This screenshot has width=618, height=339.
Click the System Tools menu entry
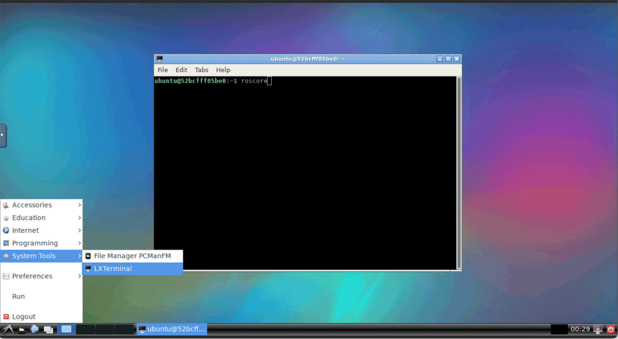click(x=41, y=256)
